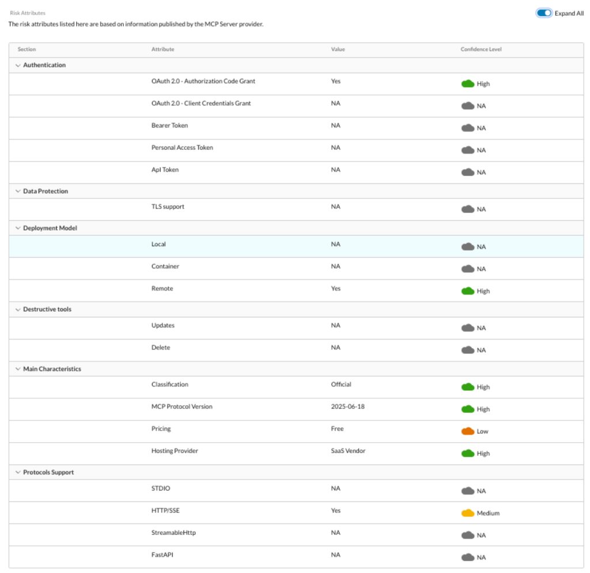Click gray cloud icon in Delete row
The image size is (590, 573).
pyautogui.click(x=468, y=350)
